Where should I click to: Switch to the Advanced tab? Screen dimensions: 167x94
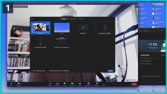coord(73,19)
